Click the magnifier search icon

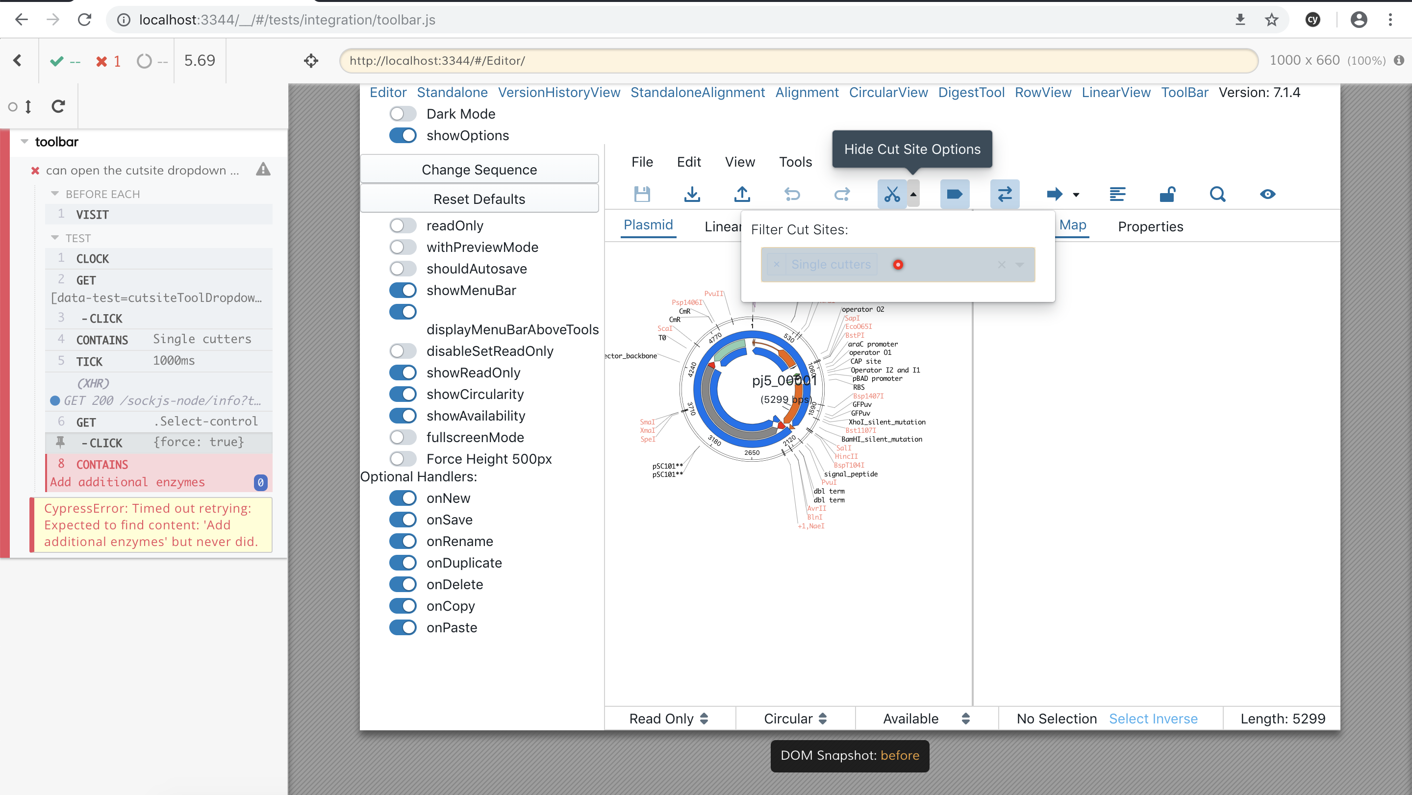pyautogui.click(x=1217, y=194)
